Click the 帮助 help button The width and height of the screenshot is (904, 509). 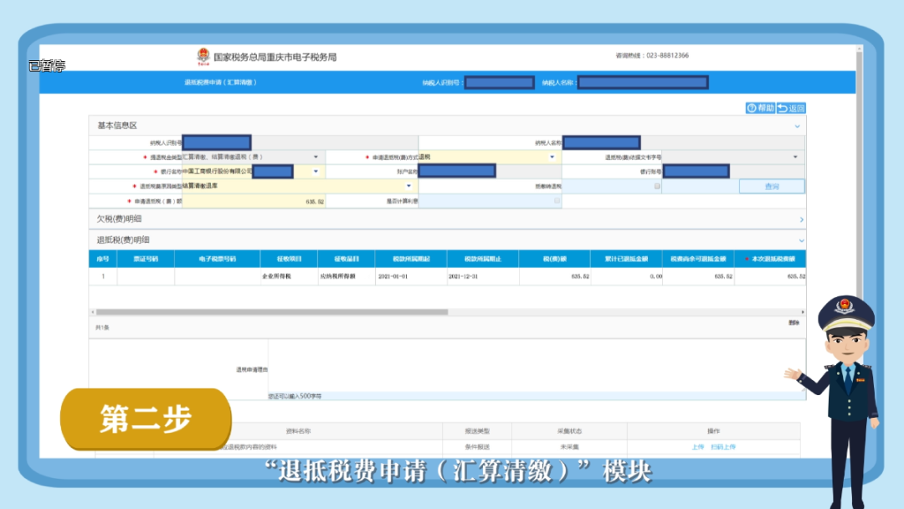tap(760, 108)
